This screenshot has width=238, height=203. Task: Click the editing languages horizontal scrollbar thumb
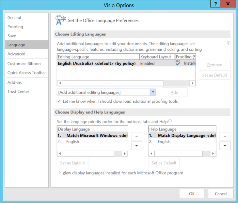(113, 83)
